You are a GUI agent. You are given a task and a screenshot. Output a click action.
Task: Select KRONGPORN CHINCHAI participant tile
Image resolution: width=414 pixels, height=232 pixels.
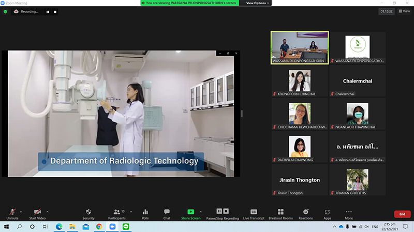tap(300, 81)
